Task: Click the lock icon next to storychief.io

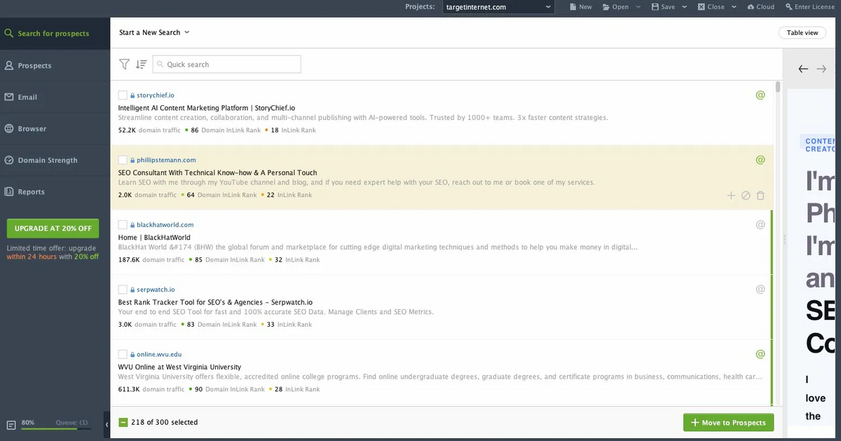Action: click(x=132, y=95)
